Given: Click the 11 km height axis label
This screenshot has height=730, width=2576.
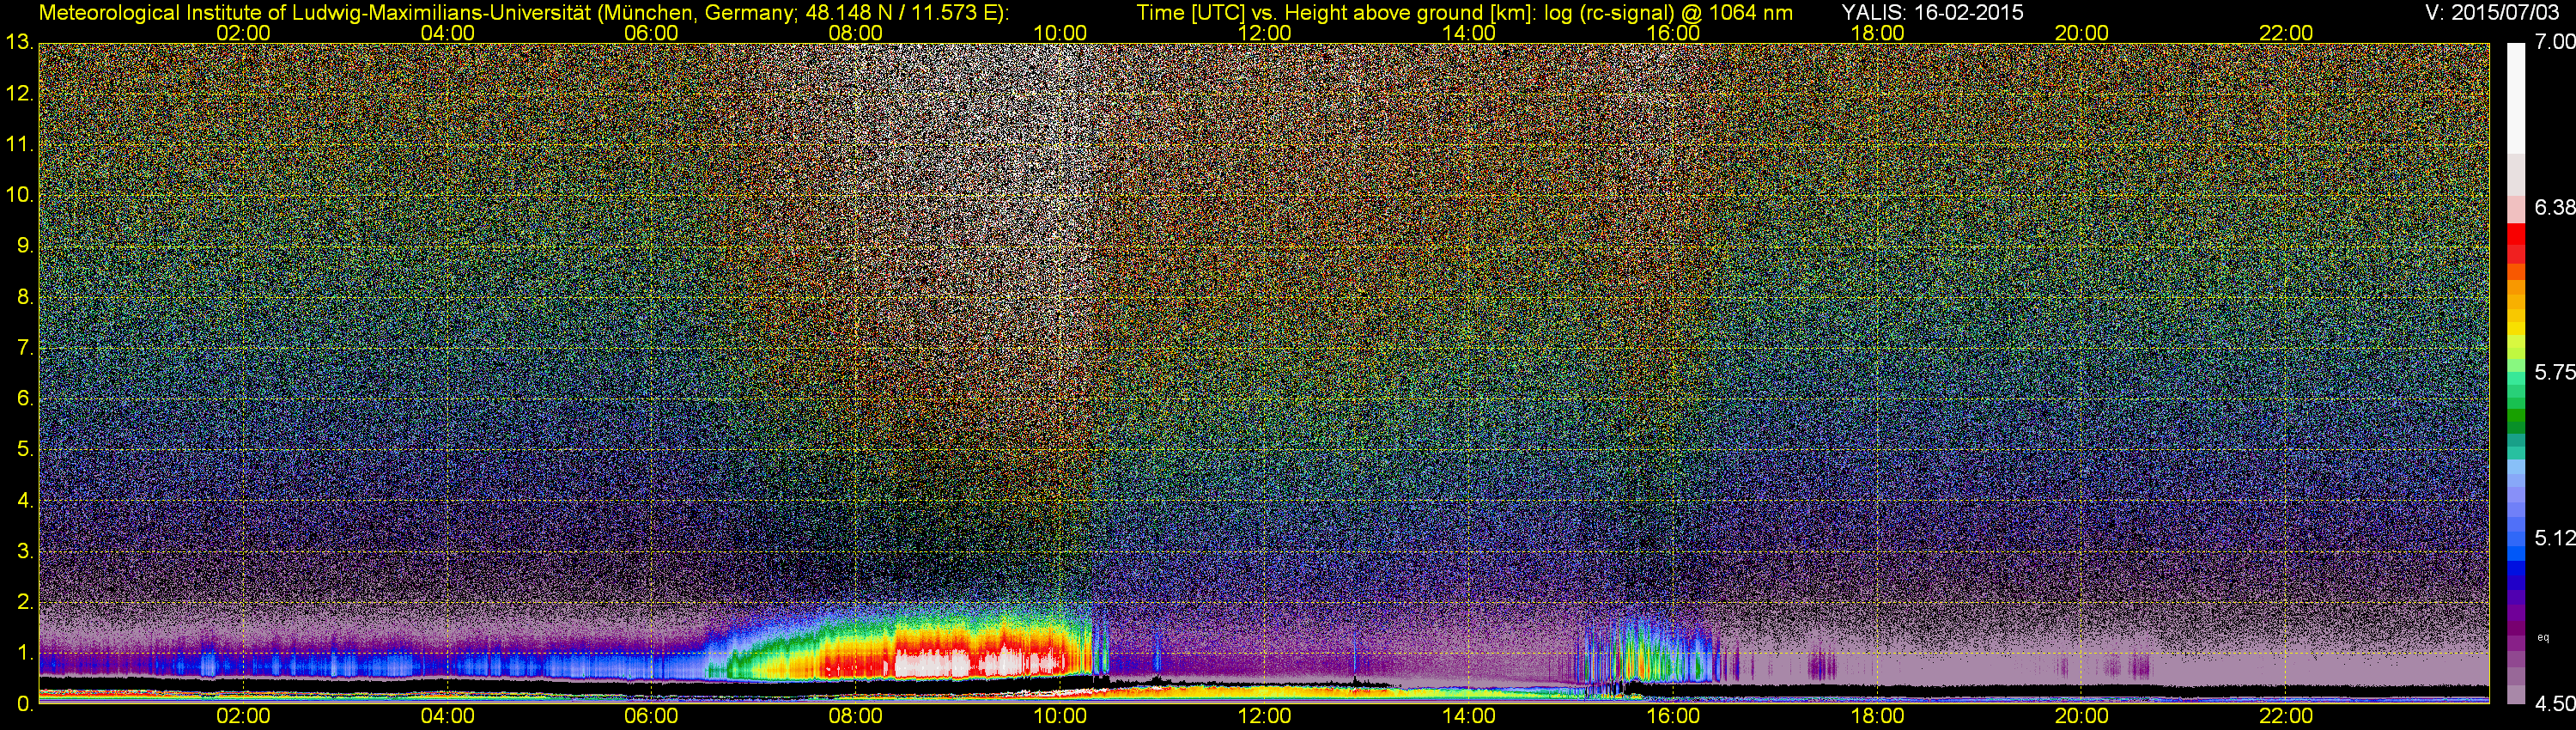Looking at the screenshot, I should pos(19,144).
